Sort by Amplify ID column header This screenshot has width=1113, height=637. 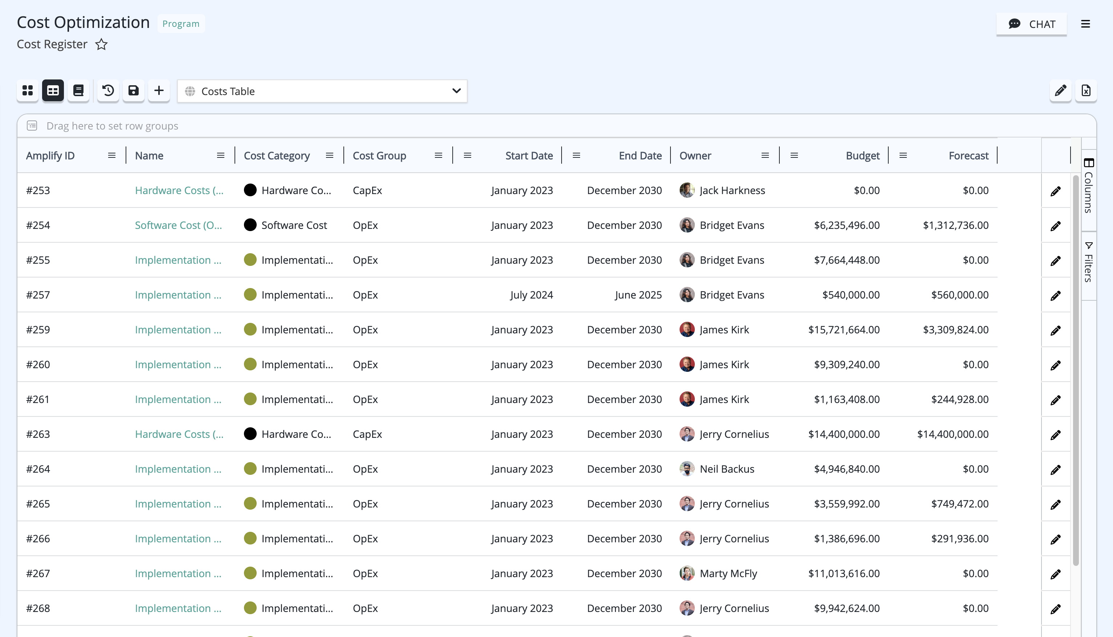tap(50, 155)
